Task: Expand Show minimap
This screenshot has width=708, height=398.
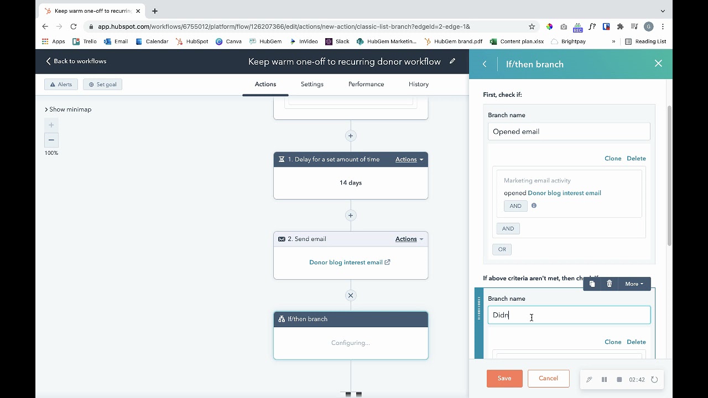Action: pyautogui.click(x=68, y=109)
